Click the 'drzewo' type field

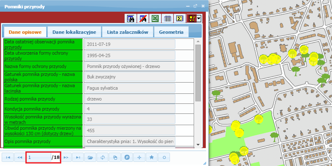tap(130, 99)
